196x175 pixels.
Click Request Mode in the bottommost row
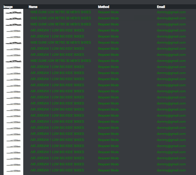(108, 170)
